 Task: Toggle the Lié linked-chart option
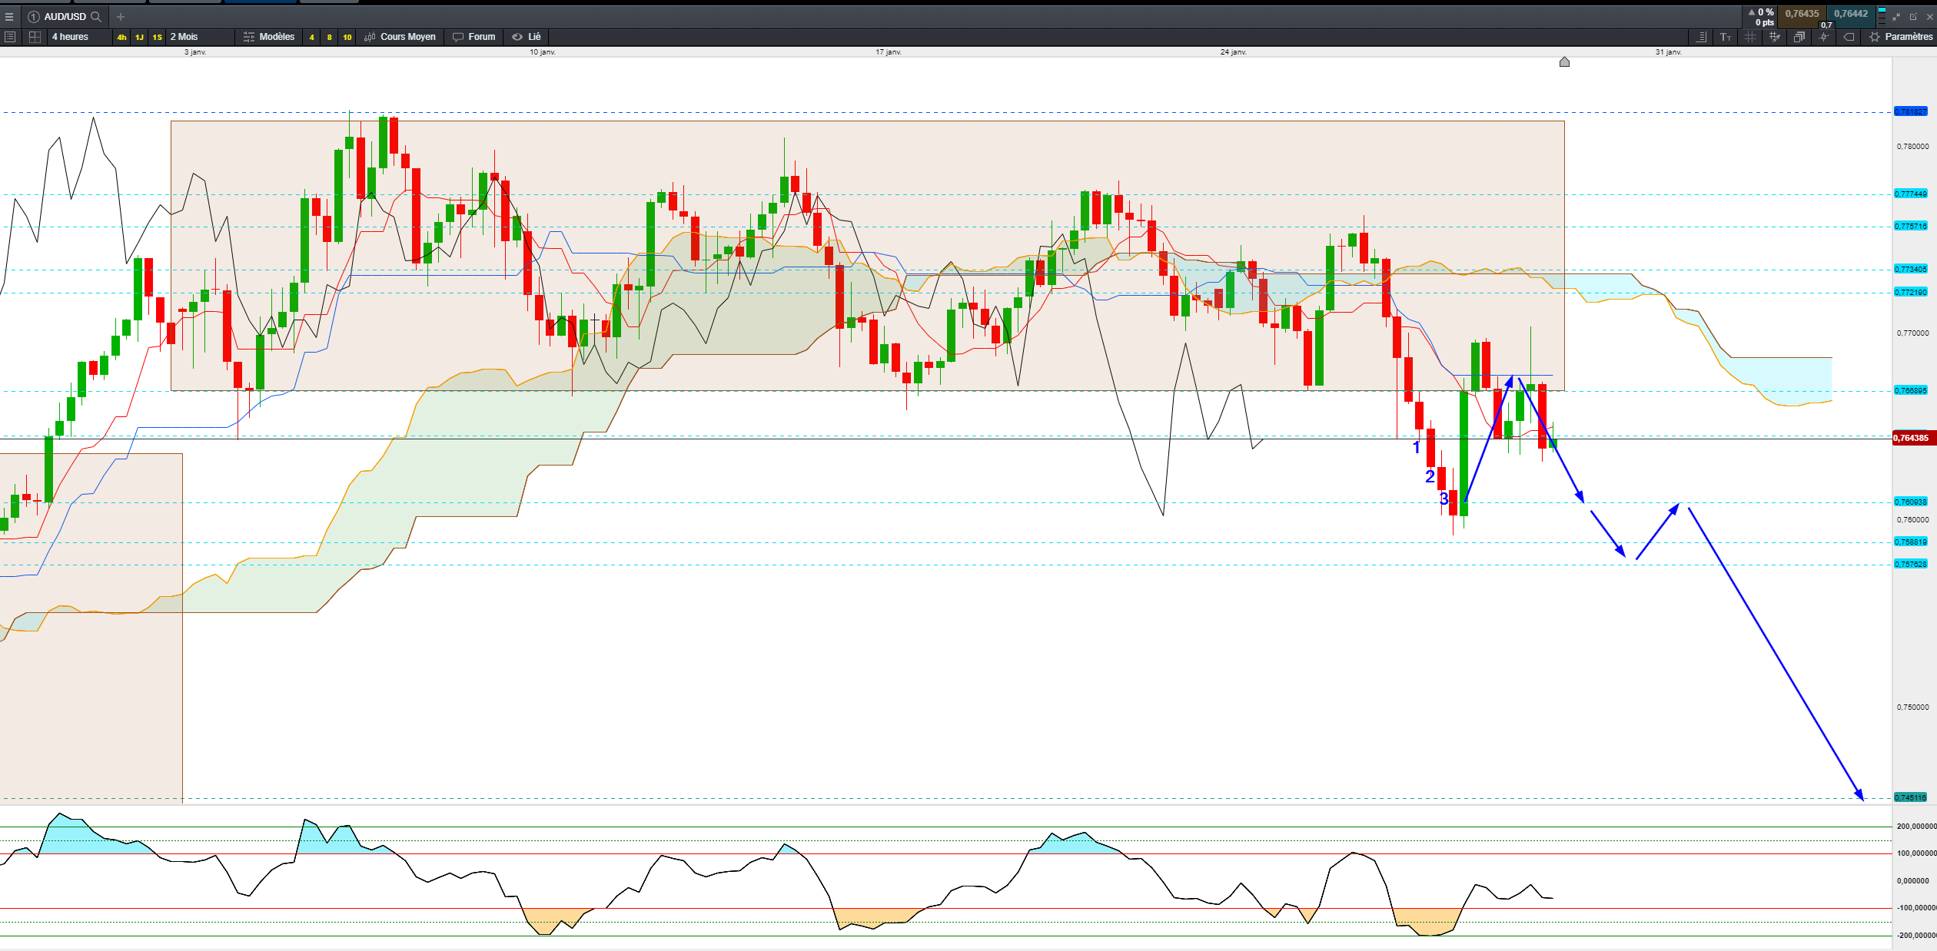pos(527,37)
